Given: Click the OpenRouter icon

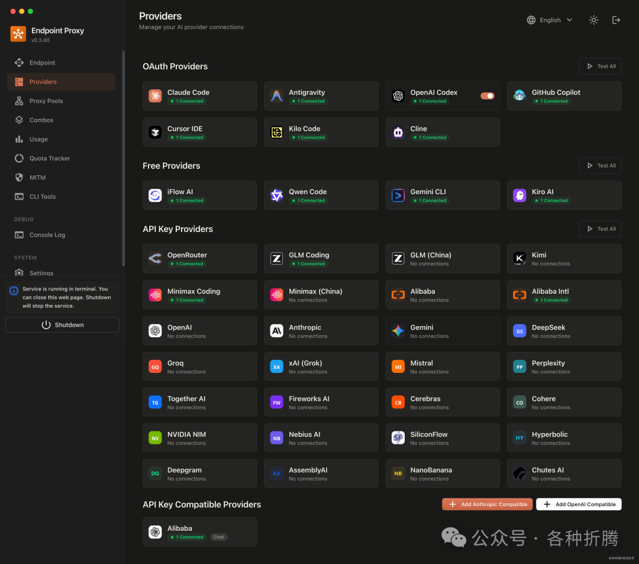Looking at the screenshot, I should coord(155,259).
